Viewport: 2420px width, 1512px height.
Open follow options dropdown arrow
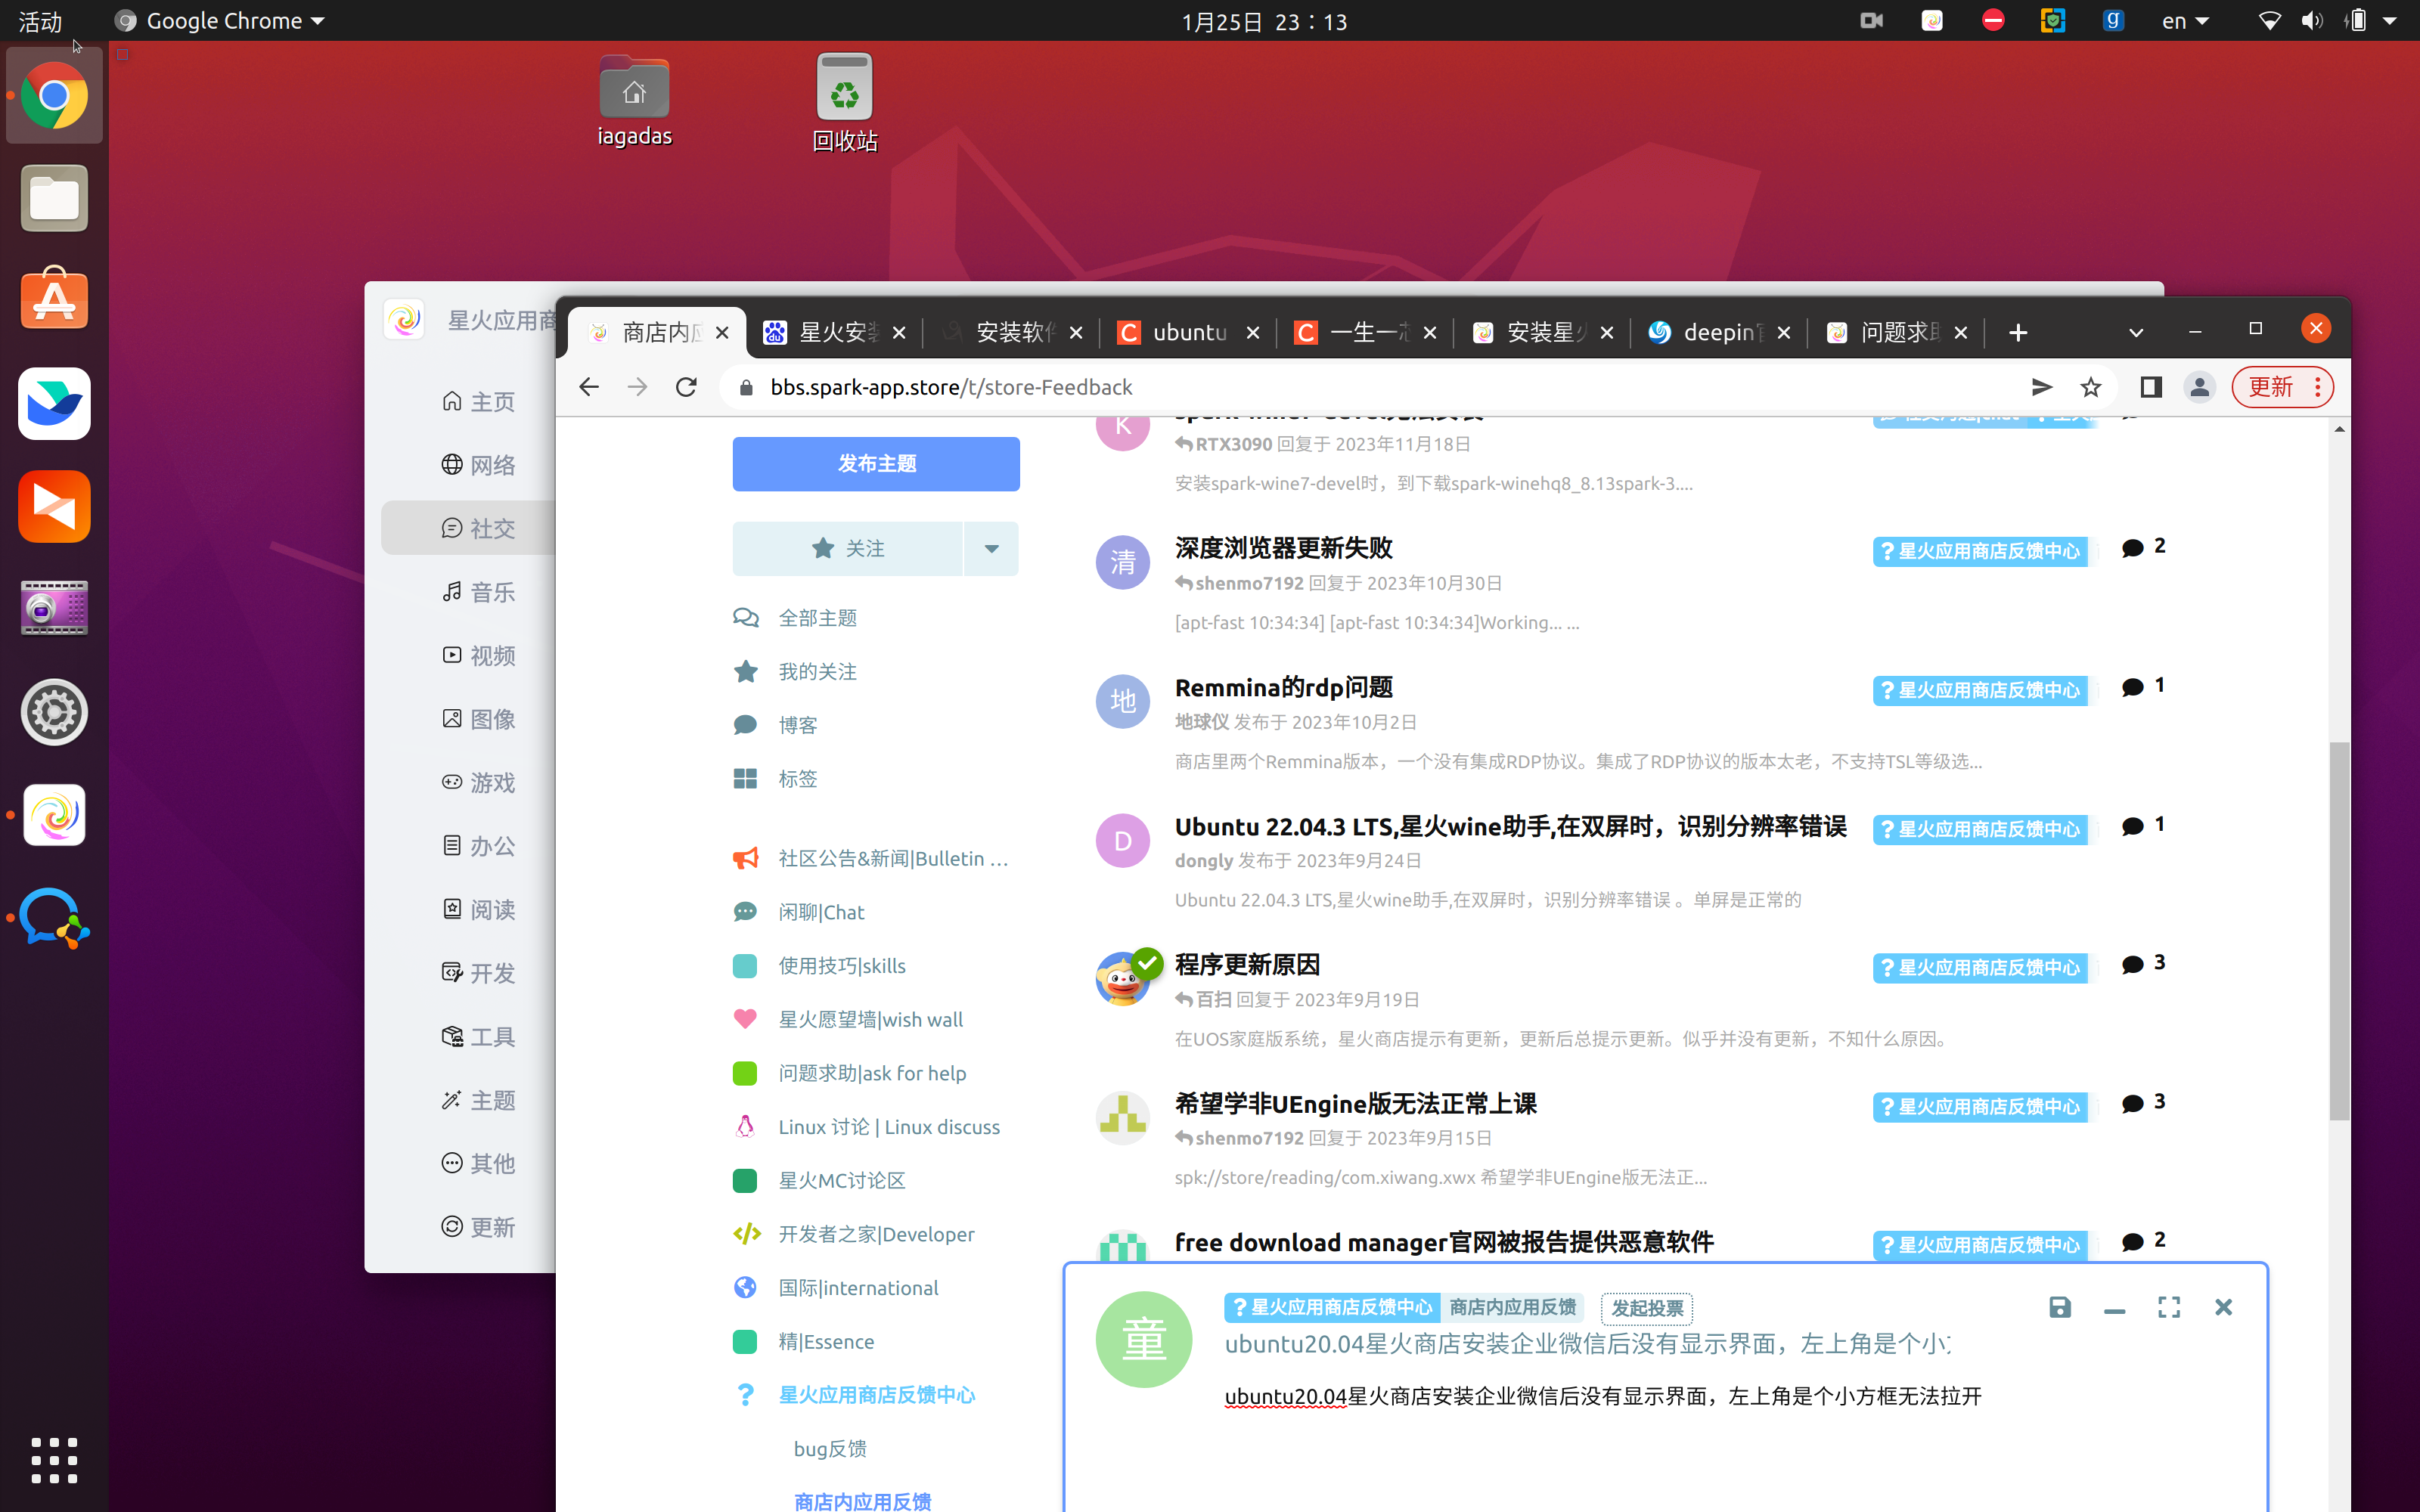991,548
